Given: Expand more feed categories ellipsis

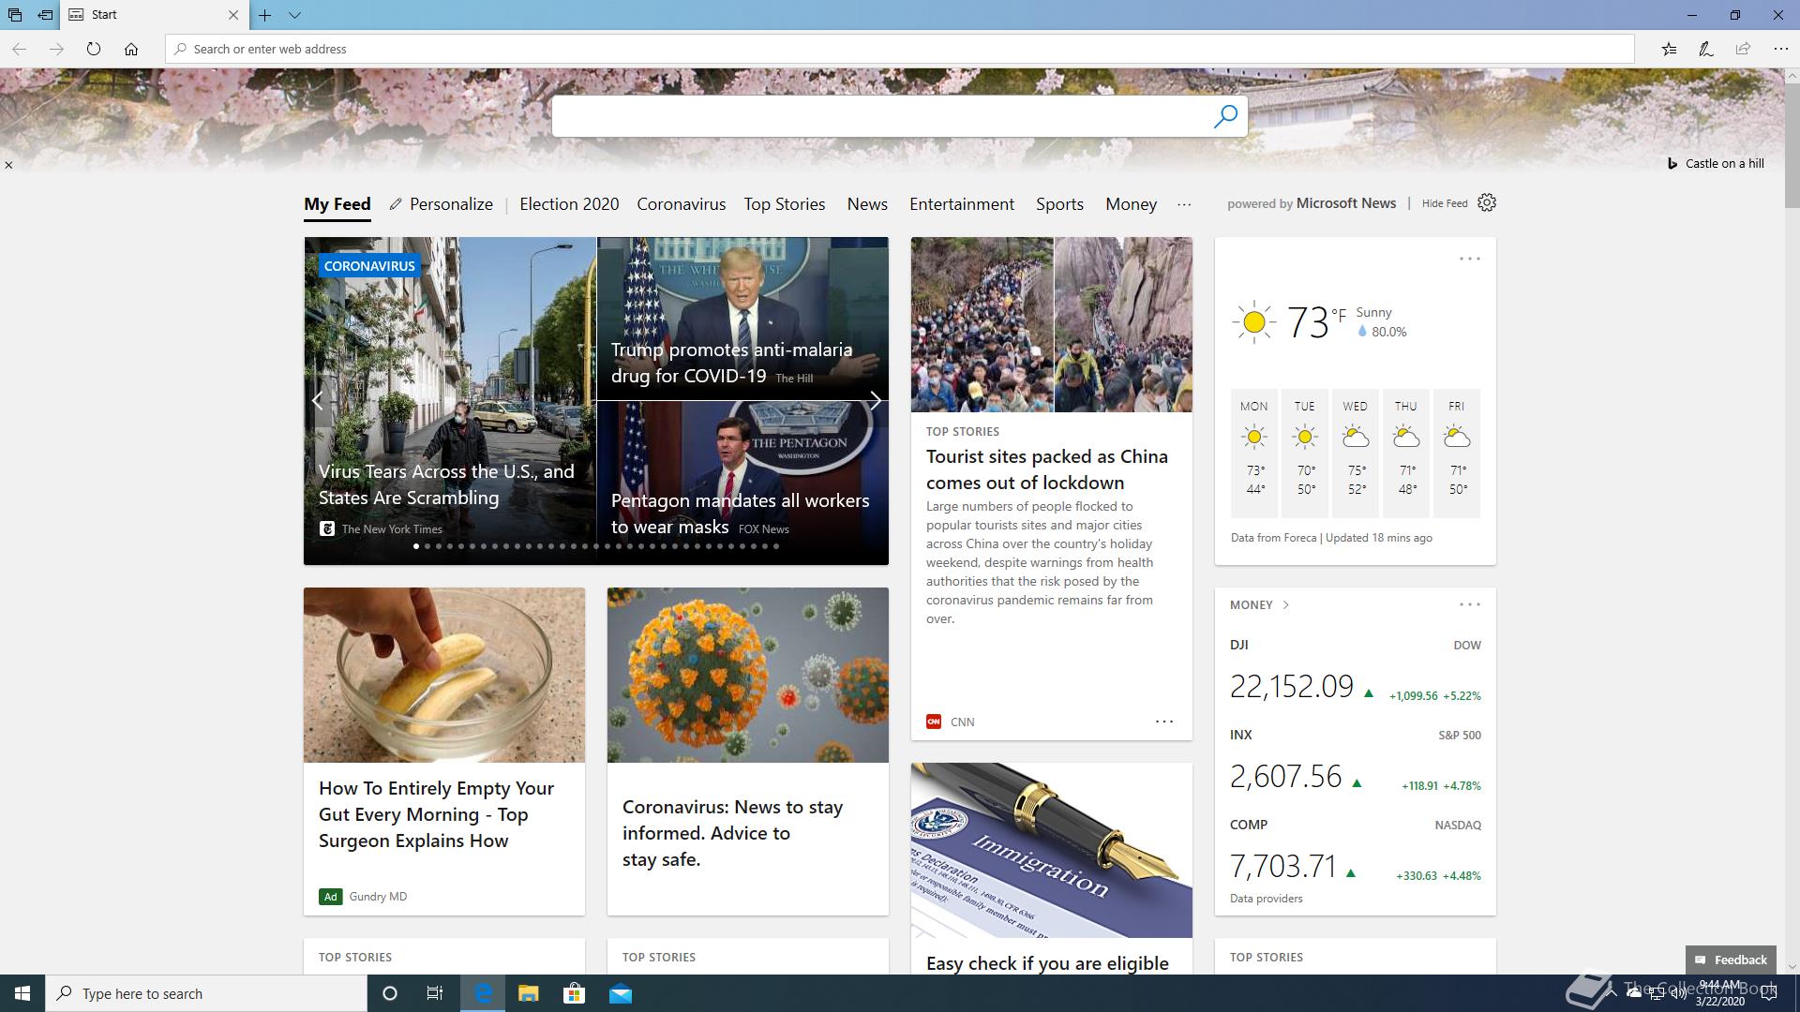Looking at the screenshot, I should (1184, 204).
